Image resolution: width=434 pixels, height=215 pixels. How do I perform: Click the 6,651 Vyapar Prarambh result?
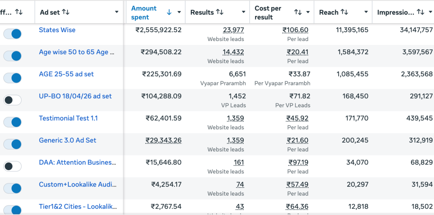(x=237, y=74)
